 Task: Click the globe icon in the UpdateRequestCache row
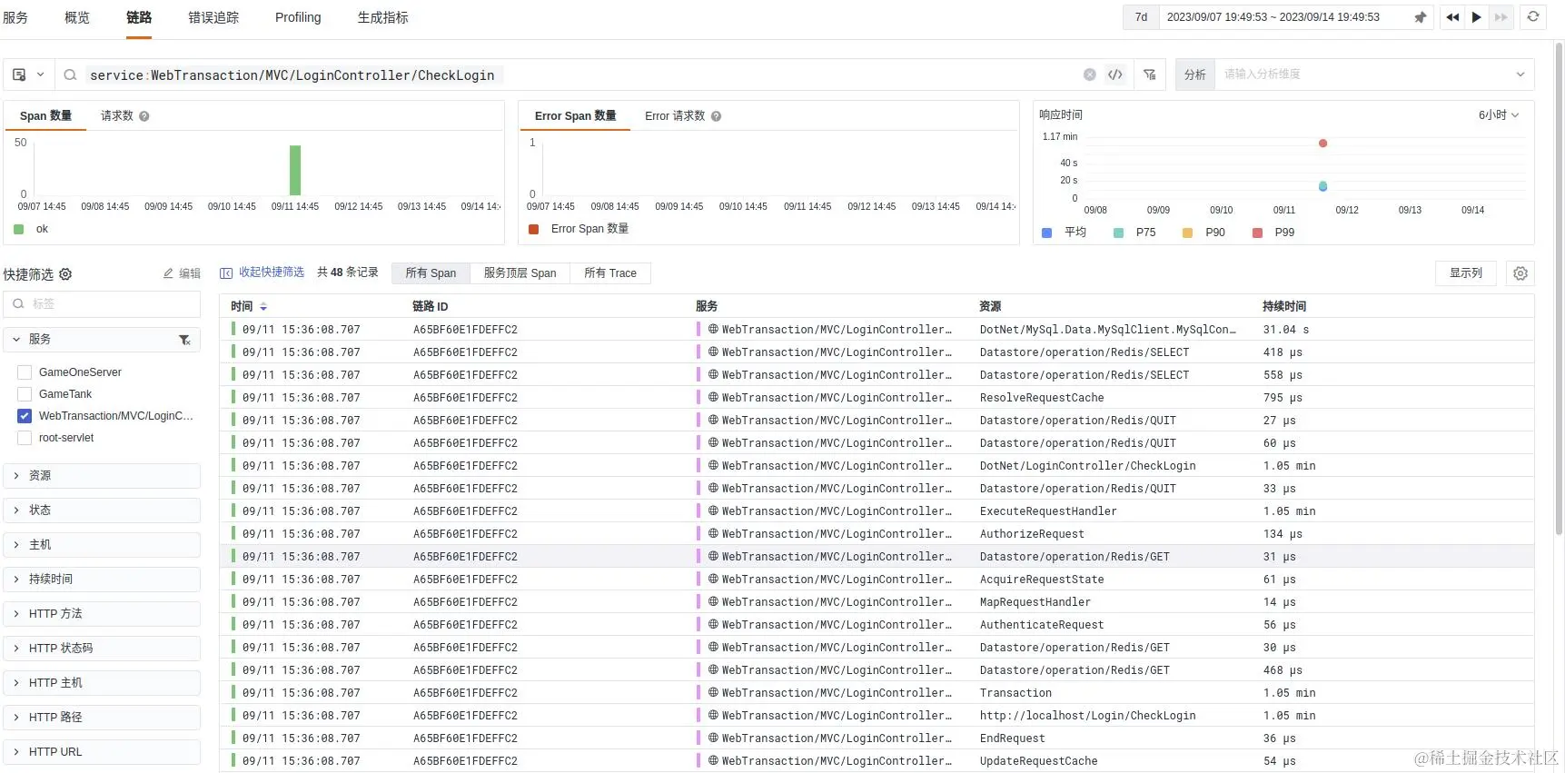[714, 761]
